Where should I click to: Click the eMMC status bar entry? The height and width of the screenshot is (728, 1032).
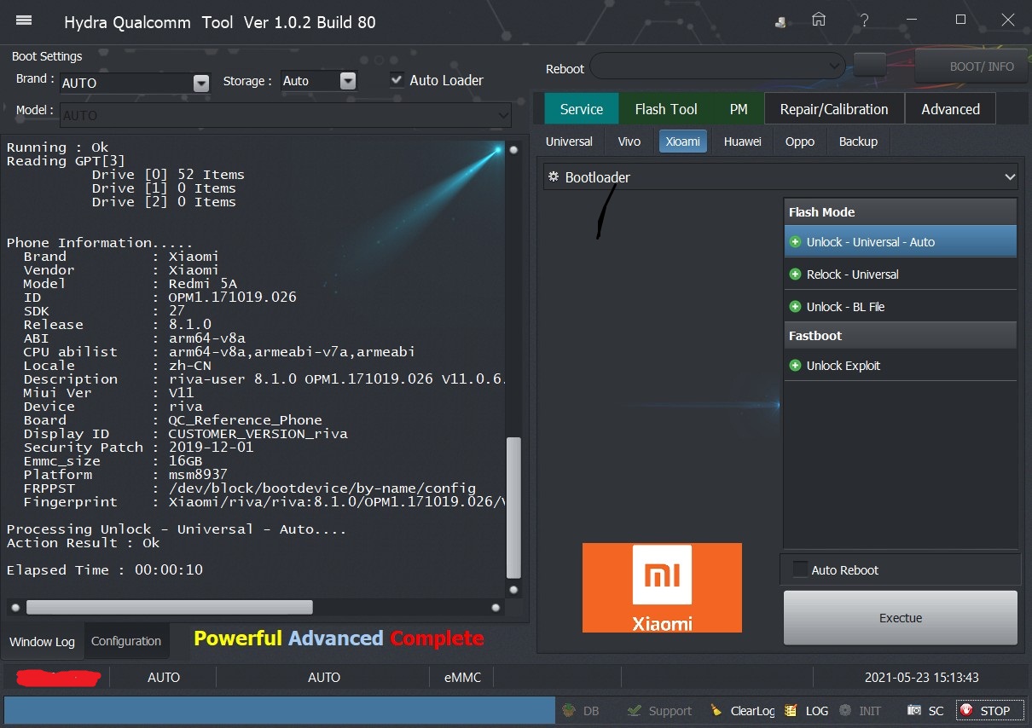point(463,678)
